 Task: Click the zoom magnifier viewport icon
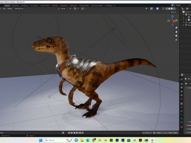point(176,28)
